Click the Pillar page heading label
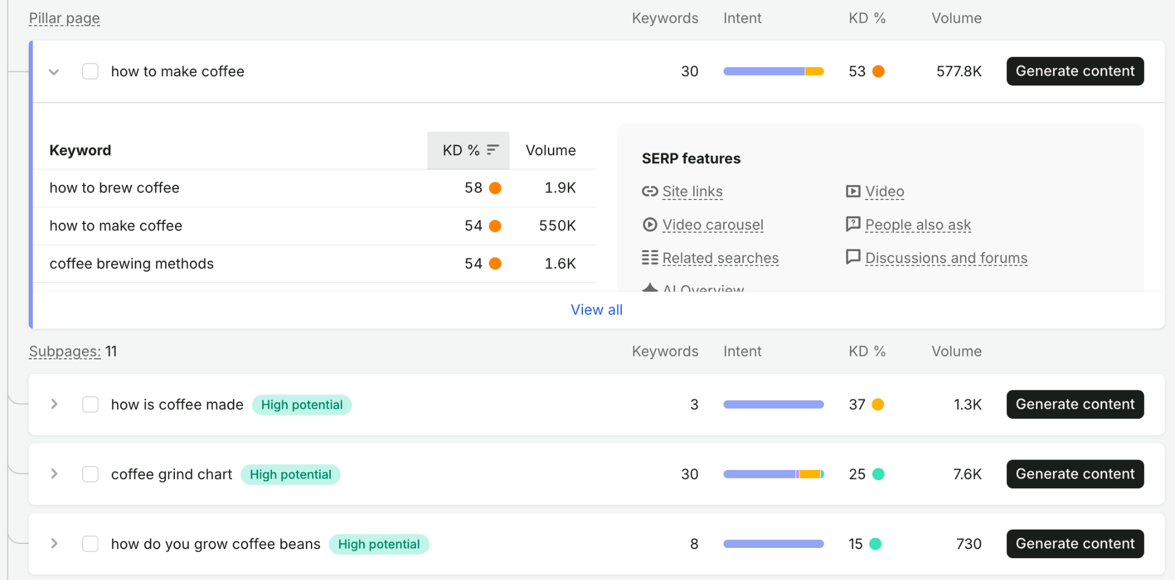The width and height of the screenshot is (1175, 580). click(64, 18)
